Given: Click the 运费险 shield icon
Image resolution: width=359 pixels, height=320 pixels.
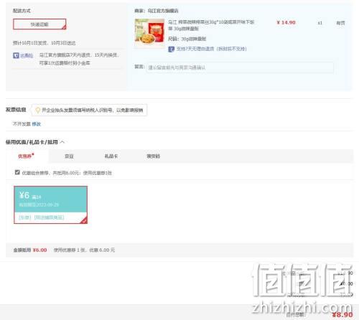Looking at the screenshot, I should [x=16, y=55].
